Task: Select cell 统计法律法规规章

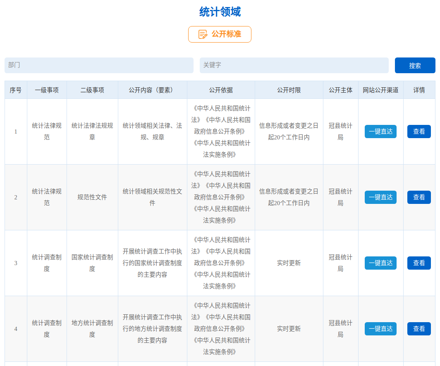Action: coord(92,132)
